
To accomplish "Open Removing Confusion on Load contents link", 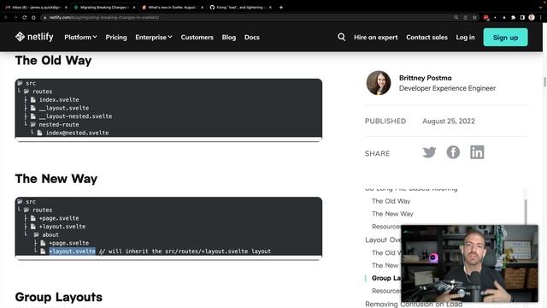I will [x=414, y=305].
